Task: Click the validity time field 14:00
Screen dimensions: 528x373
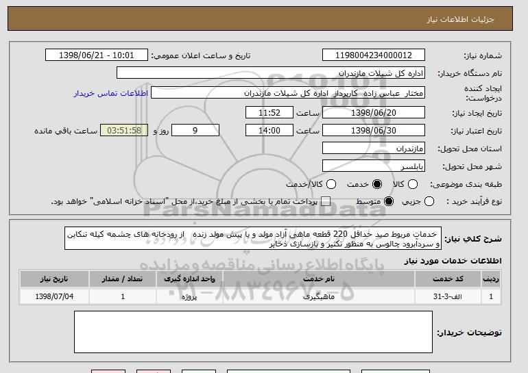Action: coord(269,131)
